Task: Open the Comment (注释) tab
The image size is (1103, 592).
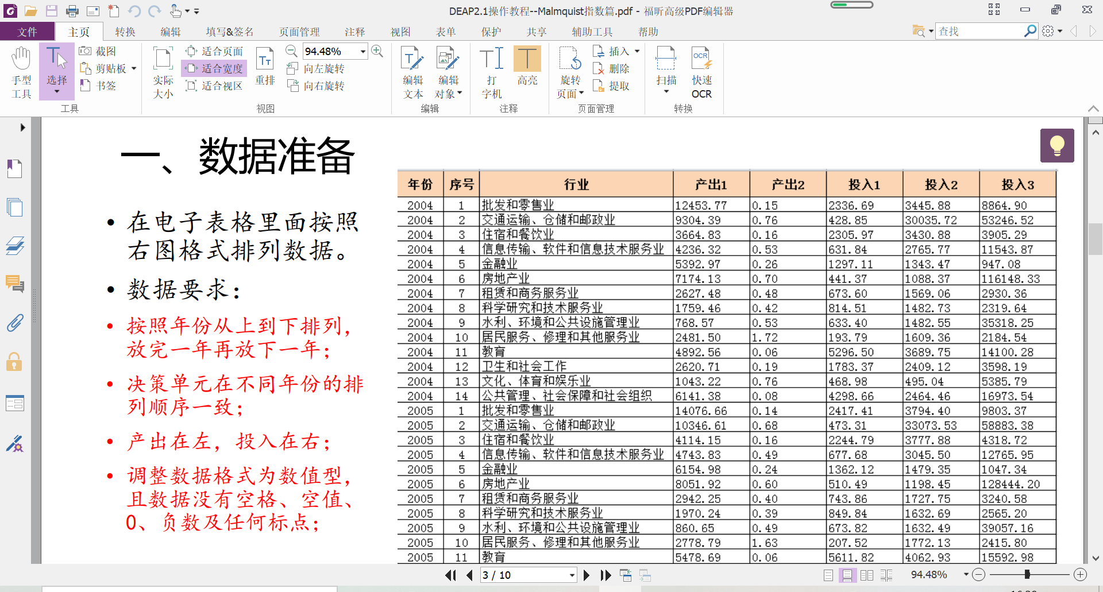Action: pyautogui.click(x=355, y=32)
